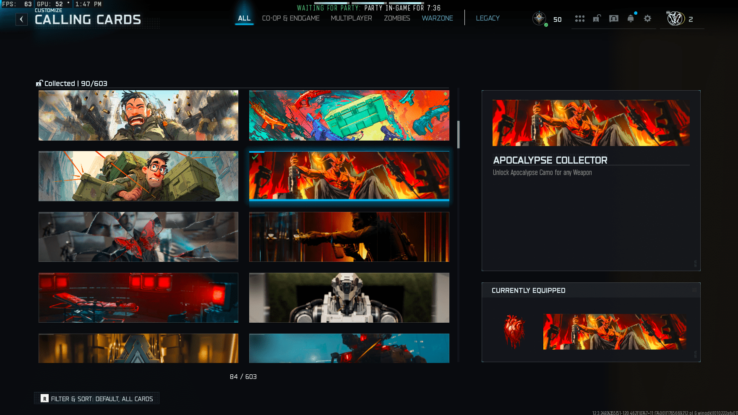Select the golden triangle emblem calling card
Image resolution: width=738 pixels, height=415 pixels.
click(138, 348)
